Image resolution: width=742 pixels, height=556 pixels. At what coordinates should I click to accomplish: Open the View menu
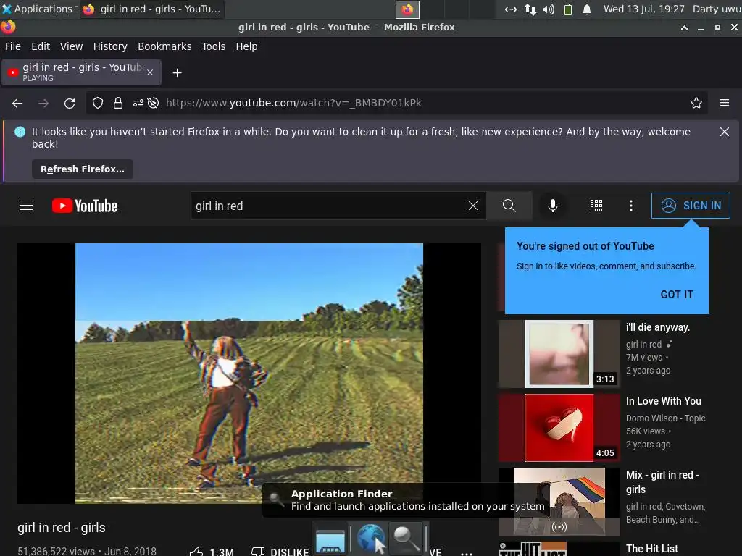click(x=71, y=46)
